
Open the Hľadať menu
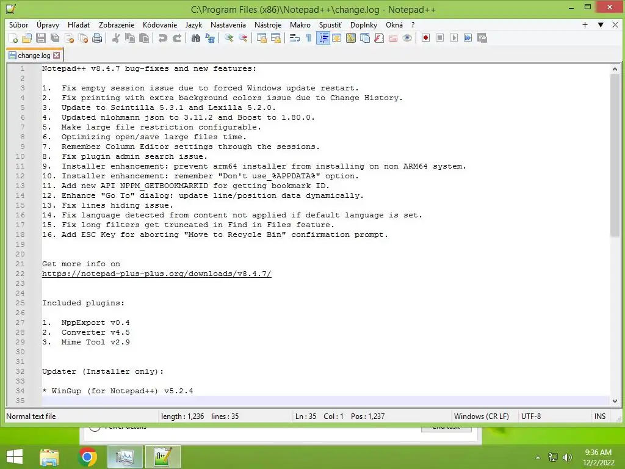pyautogui.click(x=79, y=24)
